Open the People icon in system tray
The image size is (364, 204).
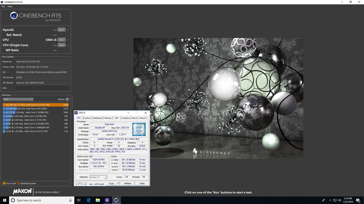[x=324, y=200]
